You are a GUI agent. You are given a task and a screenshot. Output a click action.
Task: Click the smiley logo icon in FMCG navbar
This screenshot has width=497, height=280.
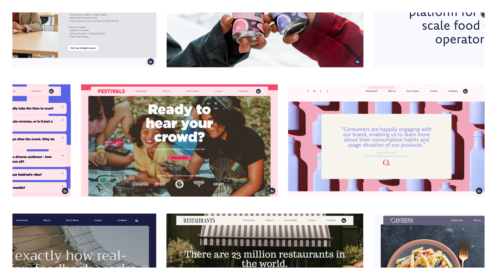pos(465,91)
